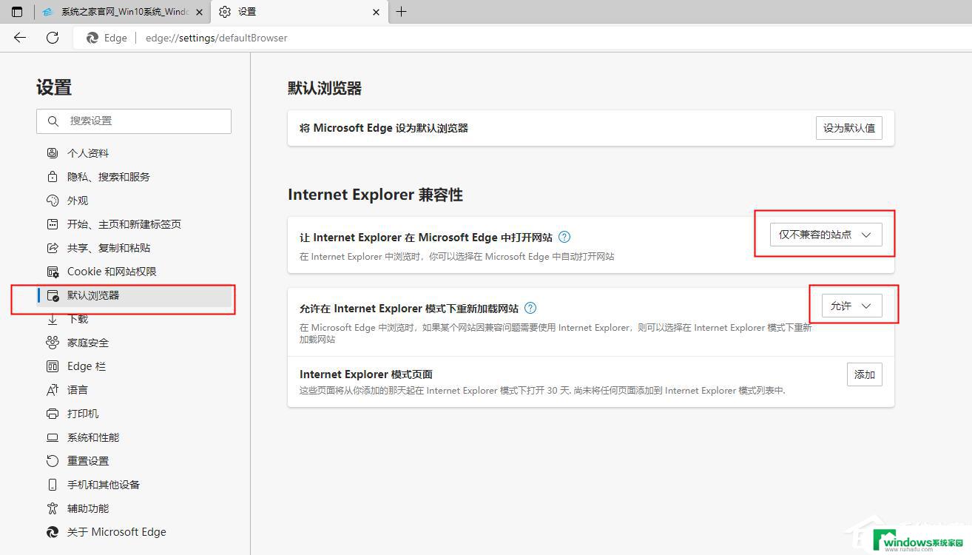Click the 将 Microsoft Edge 设为默认浏览器 text
The image size is (972, 555).
pos(384,128)
